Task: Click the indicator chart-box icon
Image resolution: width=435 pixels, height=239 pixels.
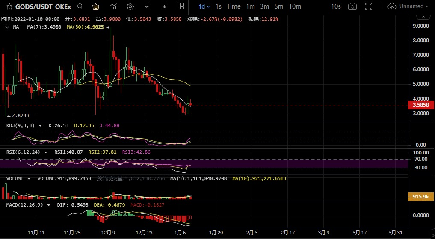Action: click(147, 6)
